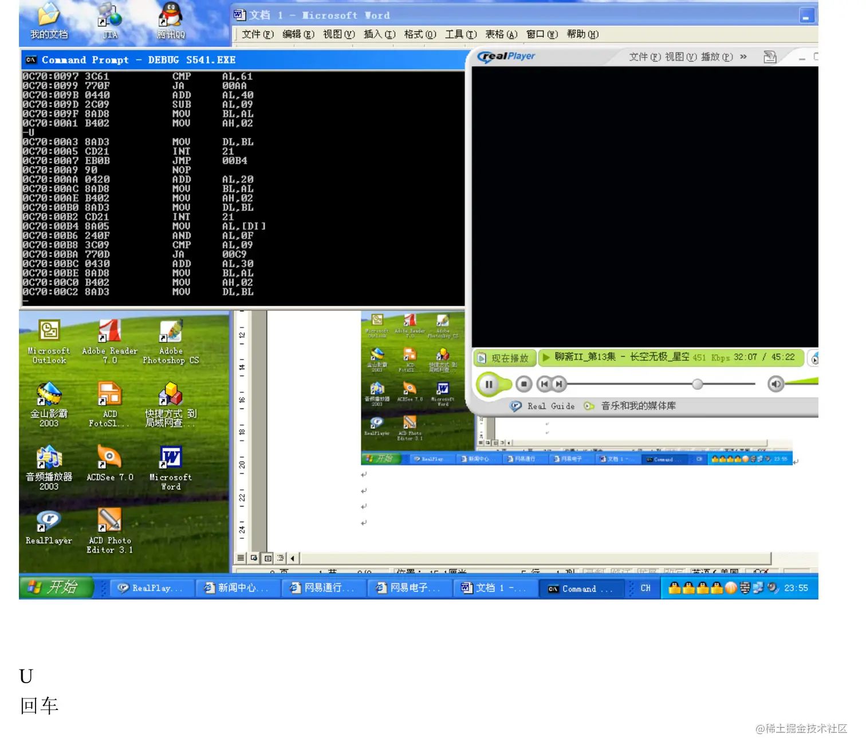Switch to 网易电子 taskbar window
Screen dimensions: 866x753
point(409,588)
